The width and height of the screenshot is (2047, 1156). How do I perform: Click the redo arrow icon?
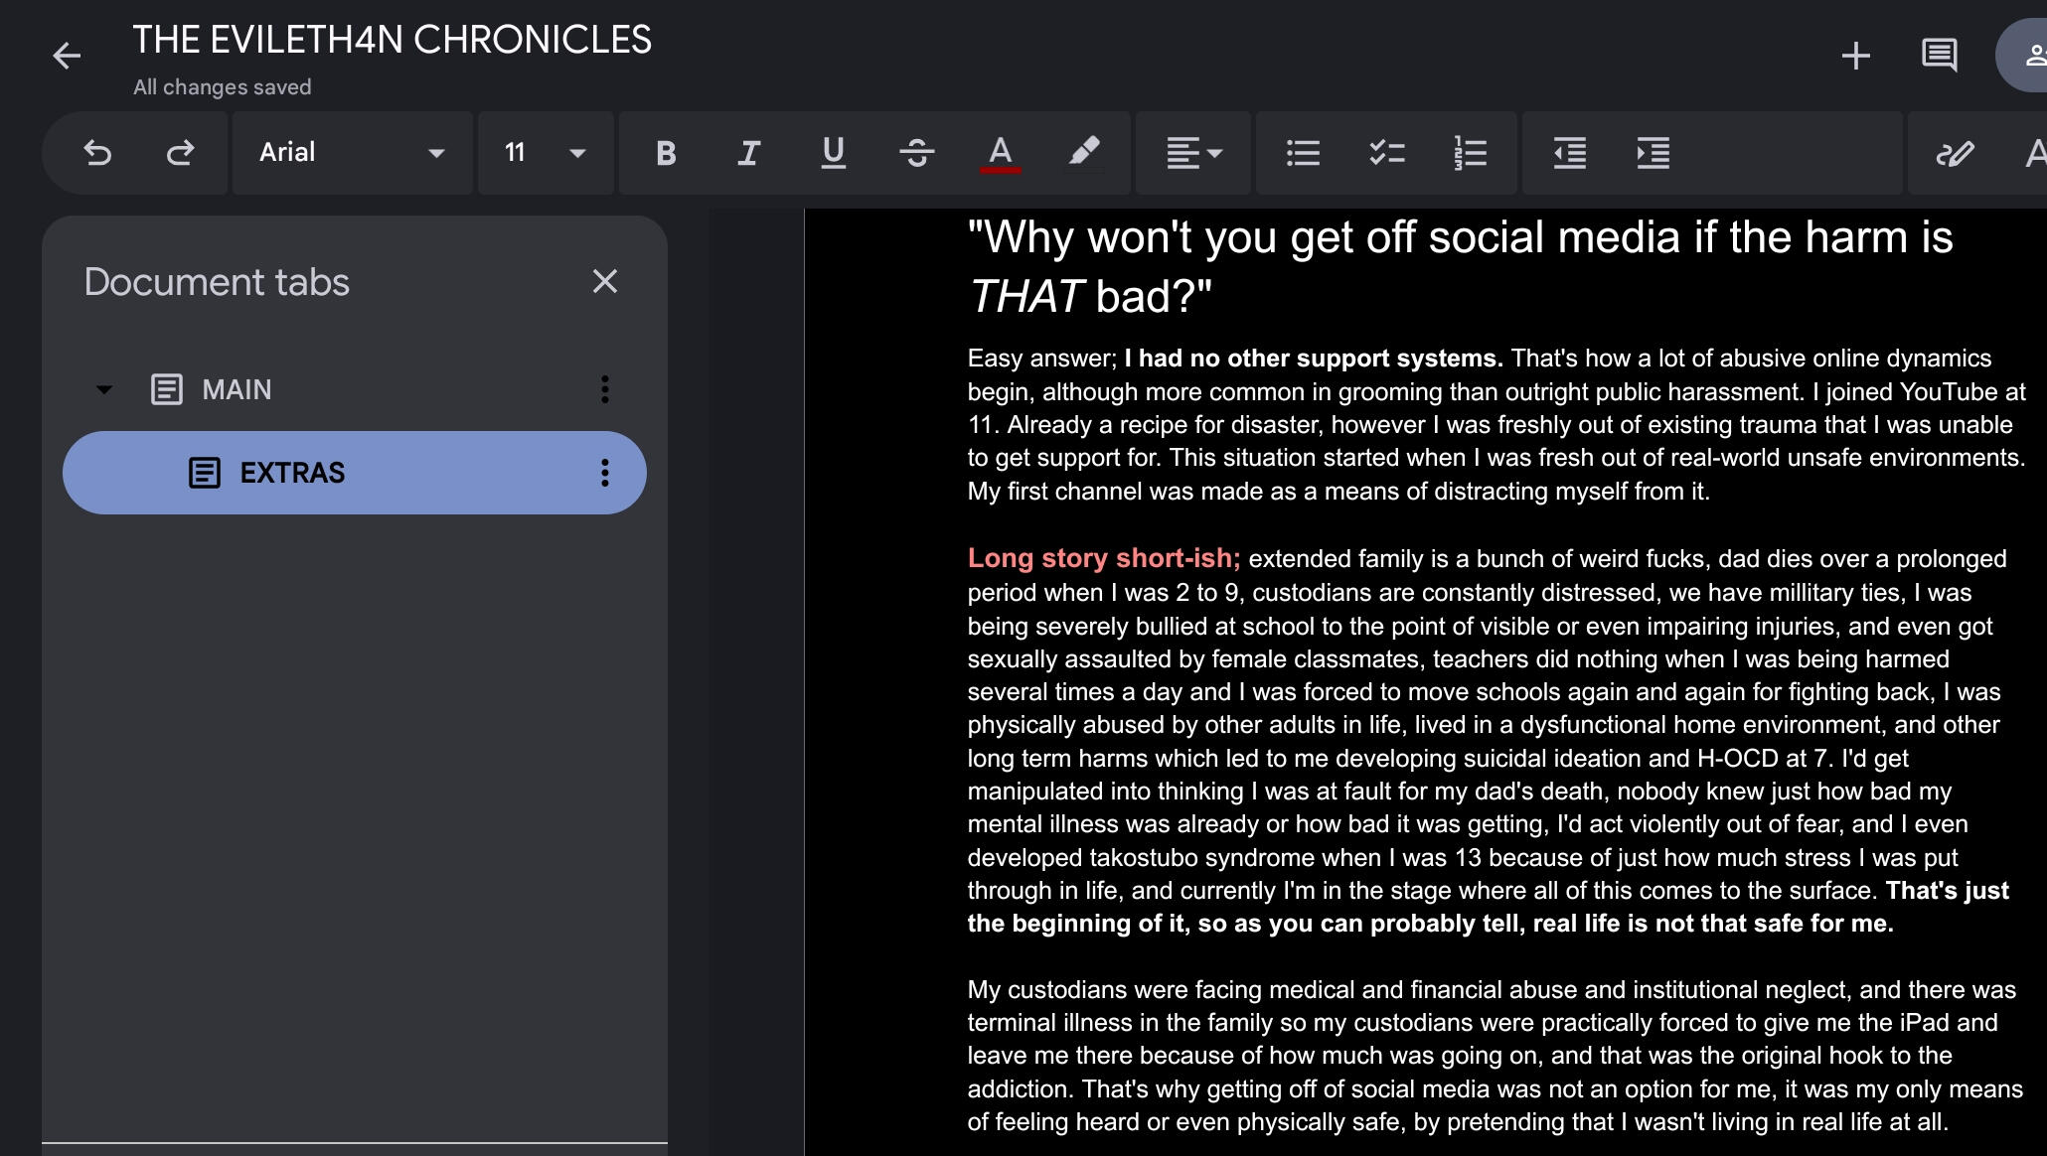pyautogui.click(x=180, y=153)
